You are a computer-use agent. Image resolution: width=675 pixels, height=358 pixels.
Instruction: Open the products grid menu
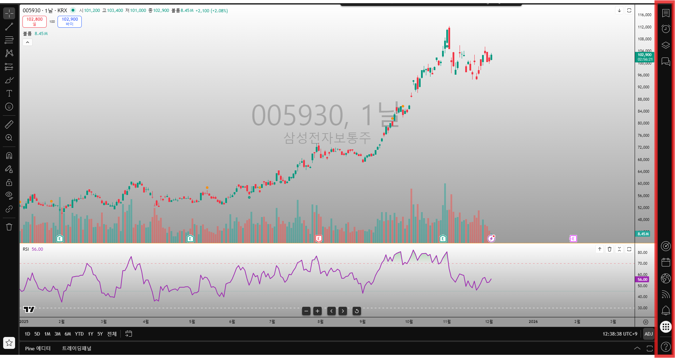coord(666,327)
